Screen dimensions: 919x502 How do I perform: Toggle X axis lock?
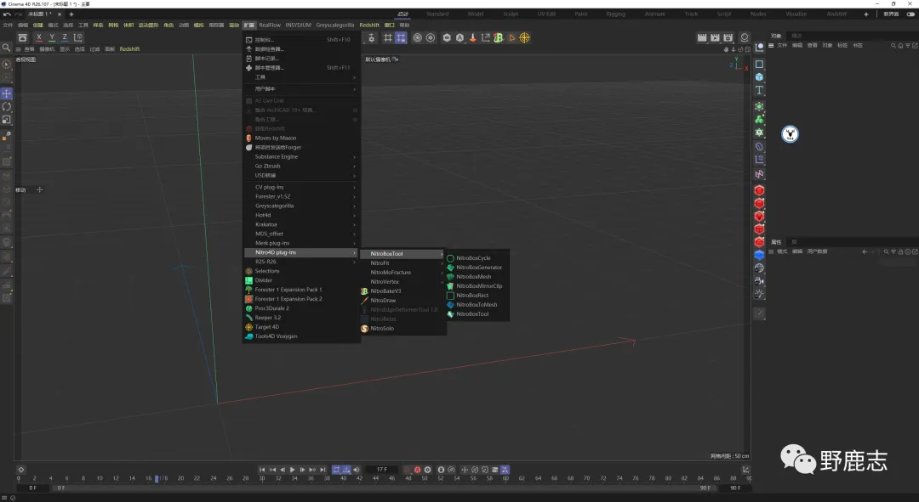click(x=38, y=37)
